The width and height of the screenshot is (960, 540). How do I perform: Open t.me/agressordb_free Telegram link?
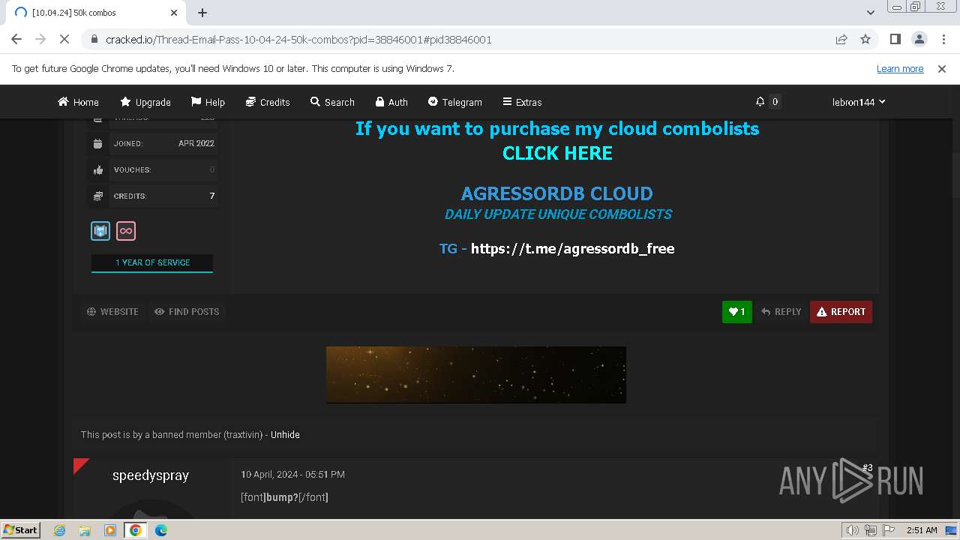point(572,248)
